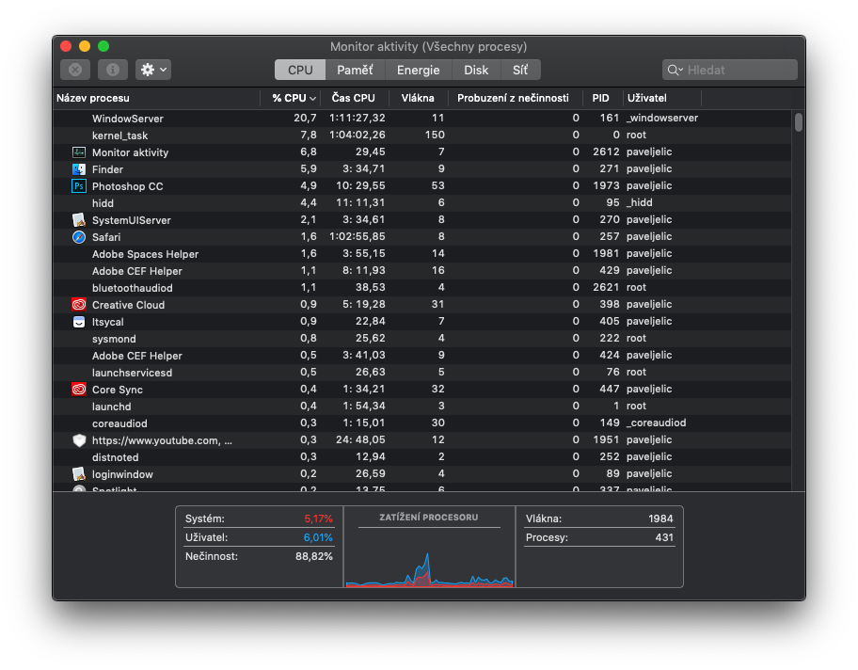Sort by the Vlákna column header
The width and height of the screenshot is (858, 670).
[418, 98]
